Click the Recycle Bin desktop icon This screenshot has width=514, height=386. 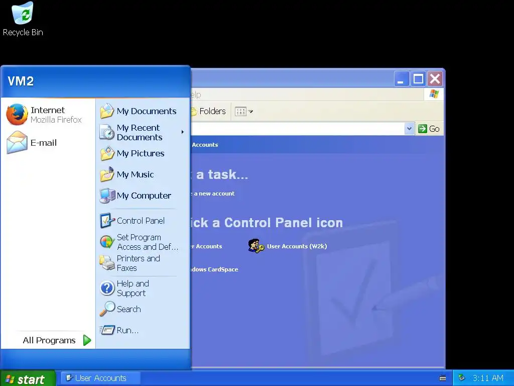(x=23, y=13)
